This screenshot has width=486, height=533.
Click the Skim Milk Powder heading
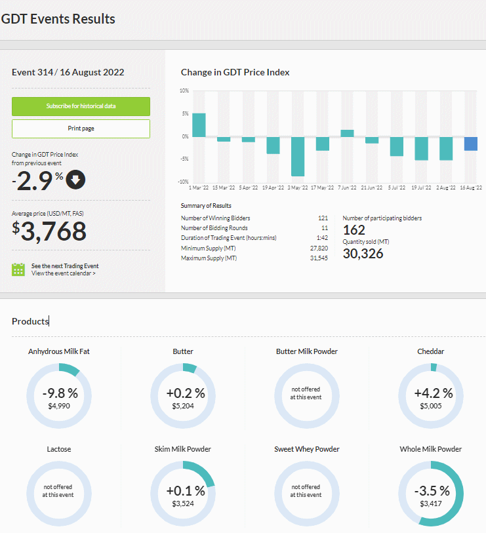click(183, 449)
